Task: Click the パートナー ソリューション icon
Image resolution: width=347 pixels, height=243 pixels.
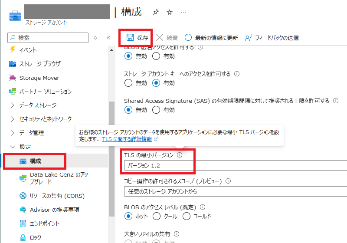Action: (13, 92)
